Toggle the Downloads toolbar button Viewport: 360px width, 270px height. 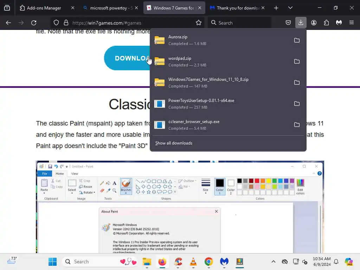coord(301,23)
